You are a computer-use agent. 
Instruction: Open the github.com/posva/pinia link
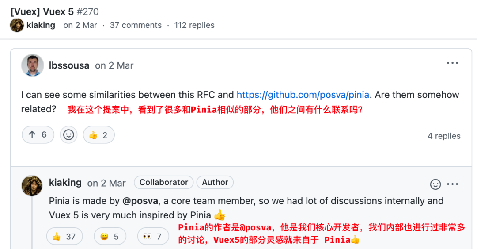pos(303,95)
